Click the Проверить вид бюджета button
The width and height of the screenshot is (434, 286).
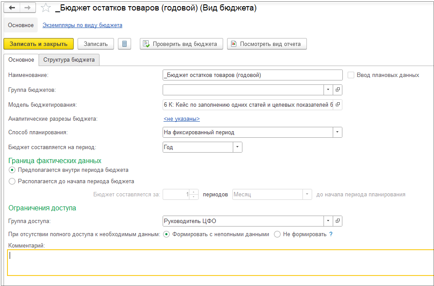click(181, 44)
